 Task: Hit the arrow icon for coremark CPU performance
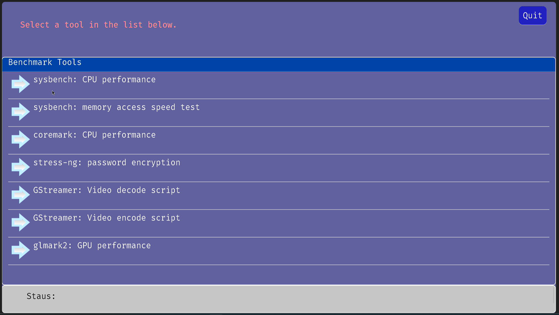20,139
